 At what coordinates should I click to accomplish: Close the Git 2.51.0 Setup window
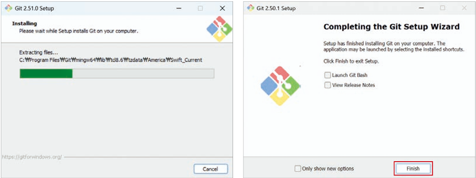[222, 8]
